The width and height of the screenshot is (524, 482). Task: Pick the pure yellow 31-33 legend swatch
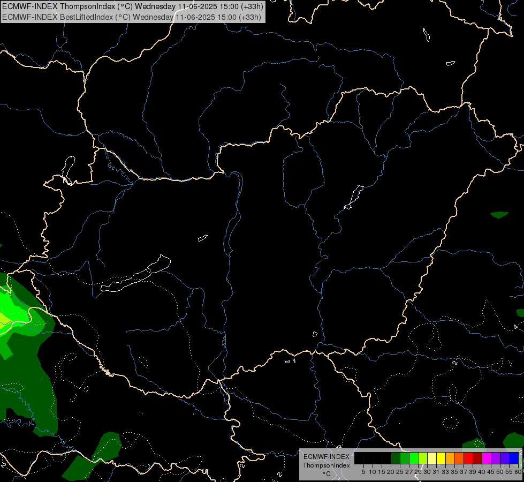(x=441, y=458)
